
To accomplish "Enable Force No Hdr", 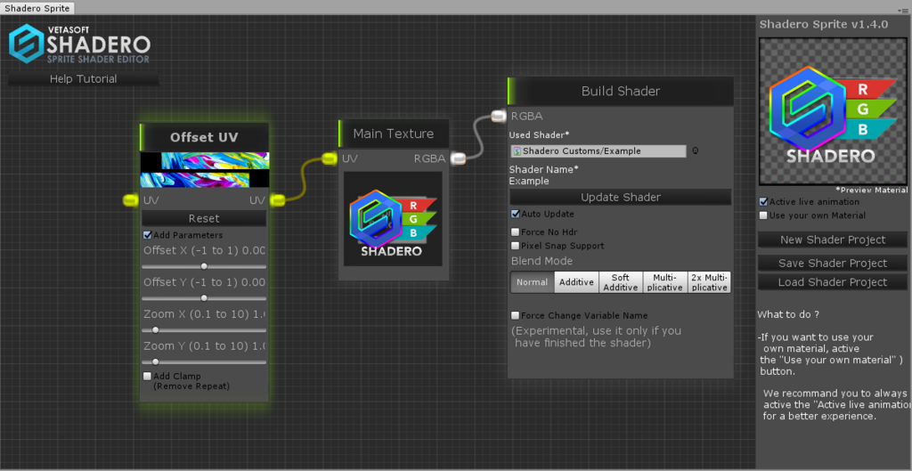I will tap(515, 232).
